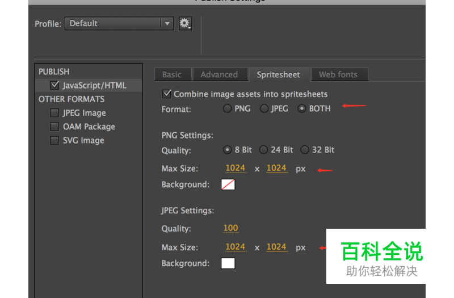Select 24 Bit PNG quality
Viewport: 454px width, 298px height.
coord(263,150)
